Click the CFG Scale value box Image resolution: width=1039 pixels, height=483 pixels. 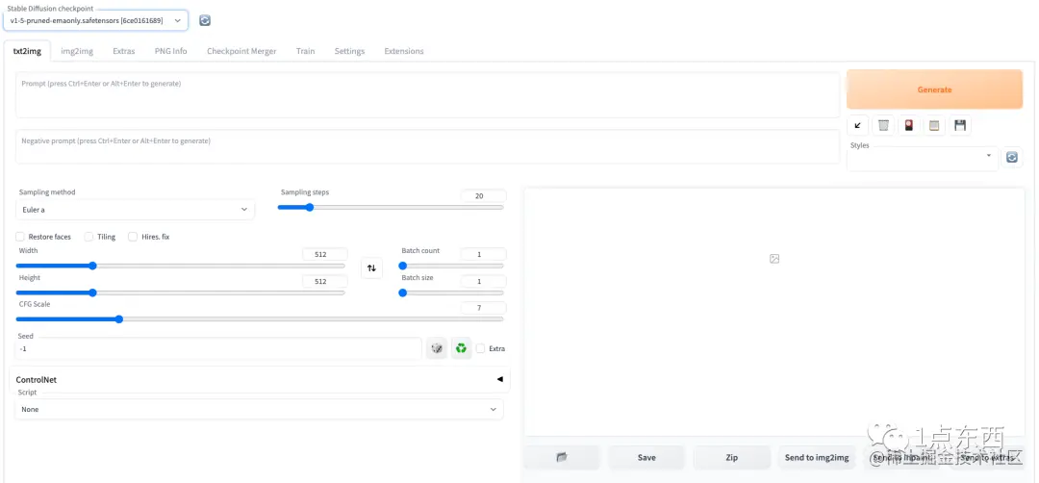pos(483,308)
